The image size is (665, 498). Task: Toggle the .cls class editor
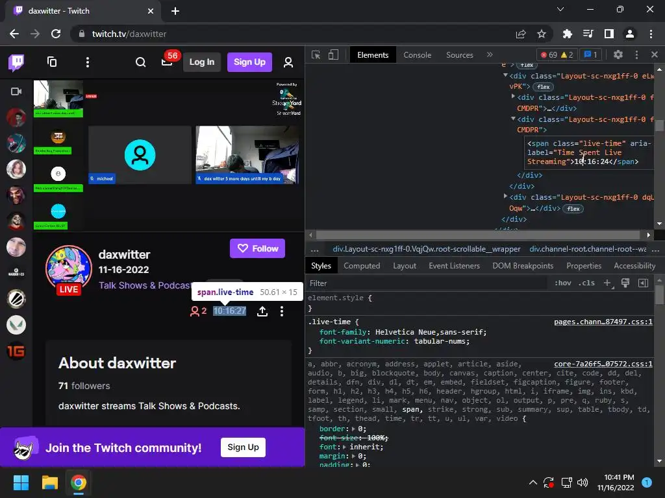pos(586,283)
